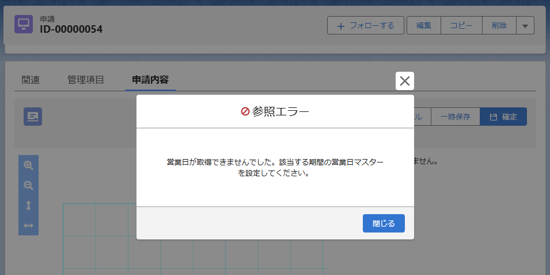Switch to the 管理項目 tab
This screenshot has width=550, height=275.
[x=86, y=80]
